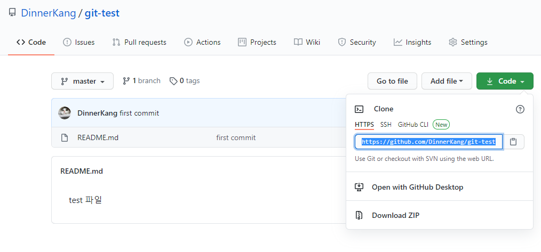
Task: Click the zip file icon beside Download ZIP
Action: pyautogui.click(x=359, y=215)
